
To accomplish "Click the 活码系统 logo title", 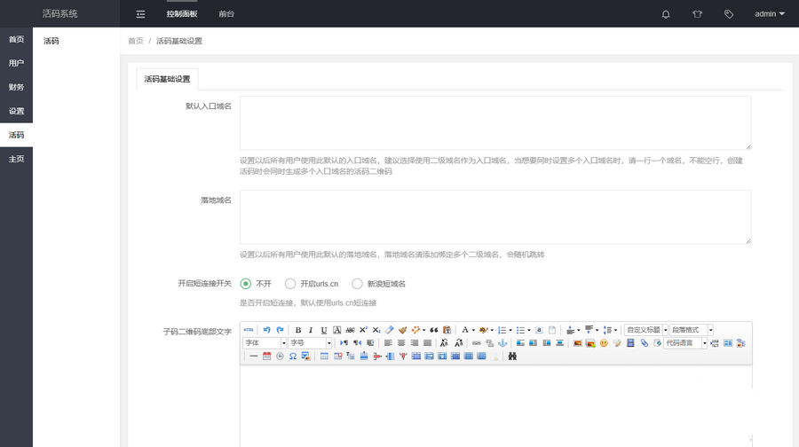I will click(59, 13).
